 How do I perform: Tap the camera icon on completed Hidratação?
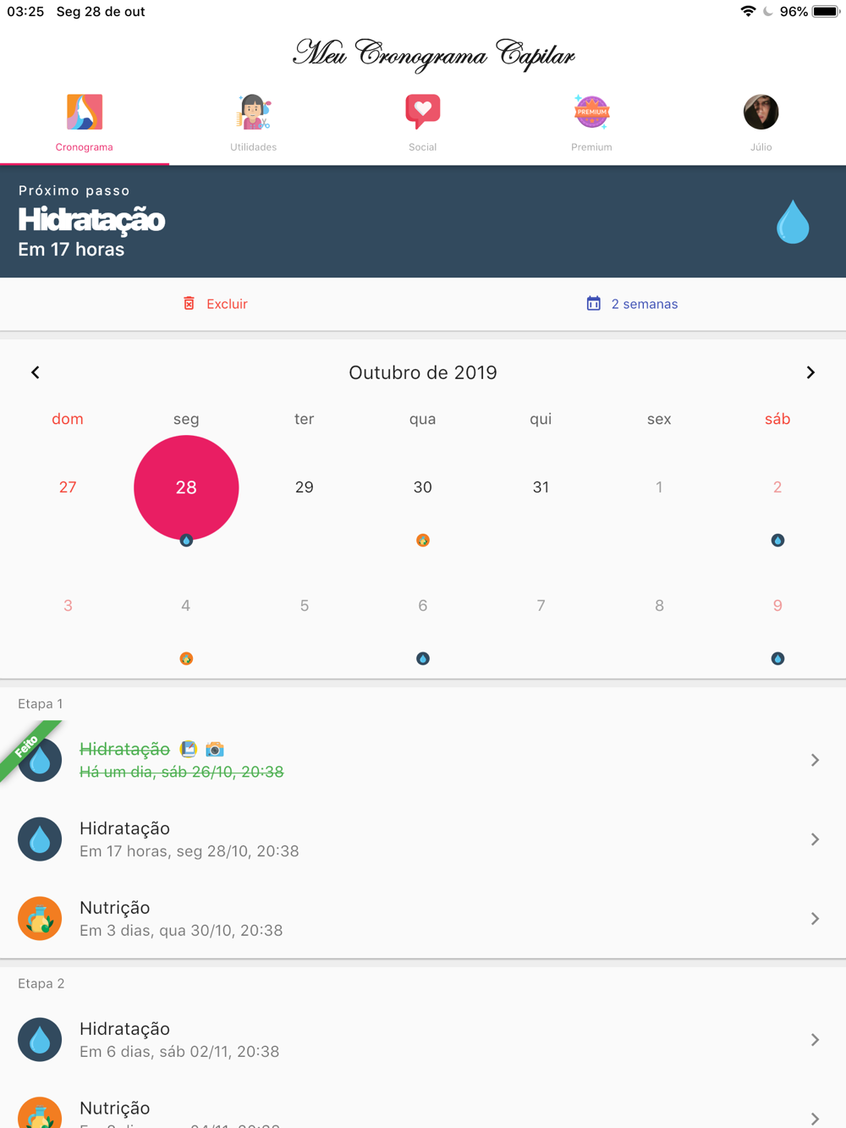point(215,749)
